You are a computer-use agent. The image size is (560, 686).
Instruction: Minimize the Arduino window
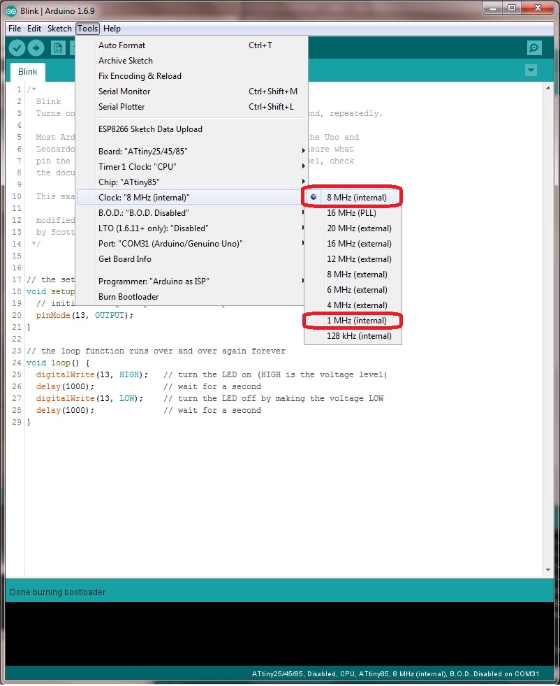click(x=493, y=8)
